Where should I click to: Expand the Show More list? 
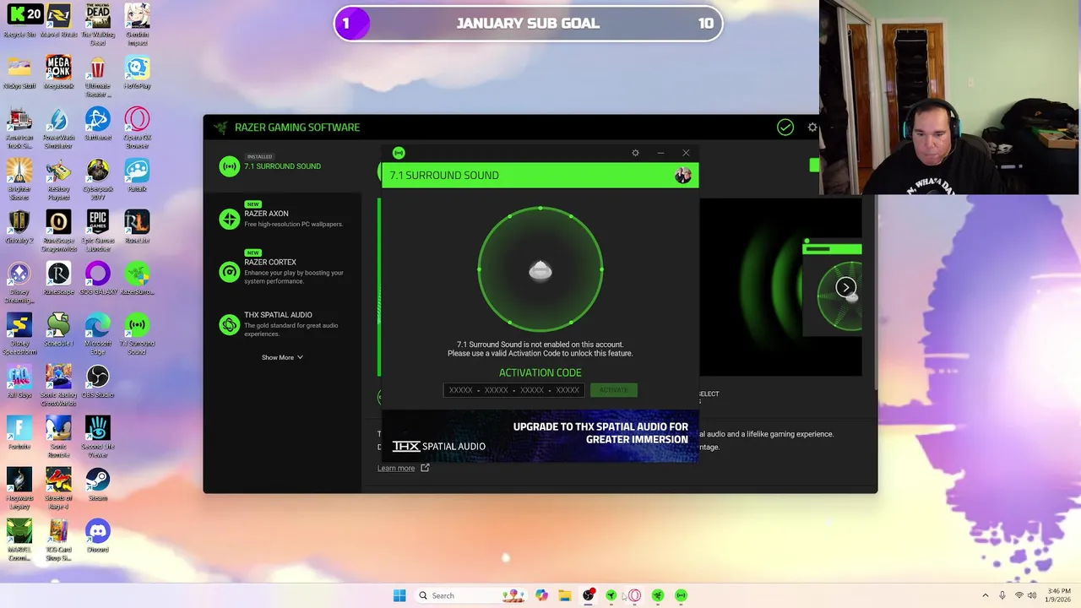click(x=282, y=357)
